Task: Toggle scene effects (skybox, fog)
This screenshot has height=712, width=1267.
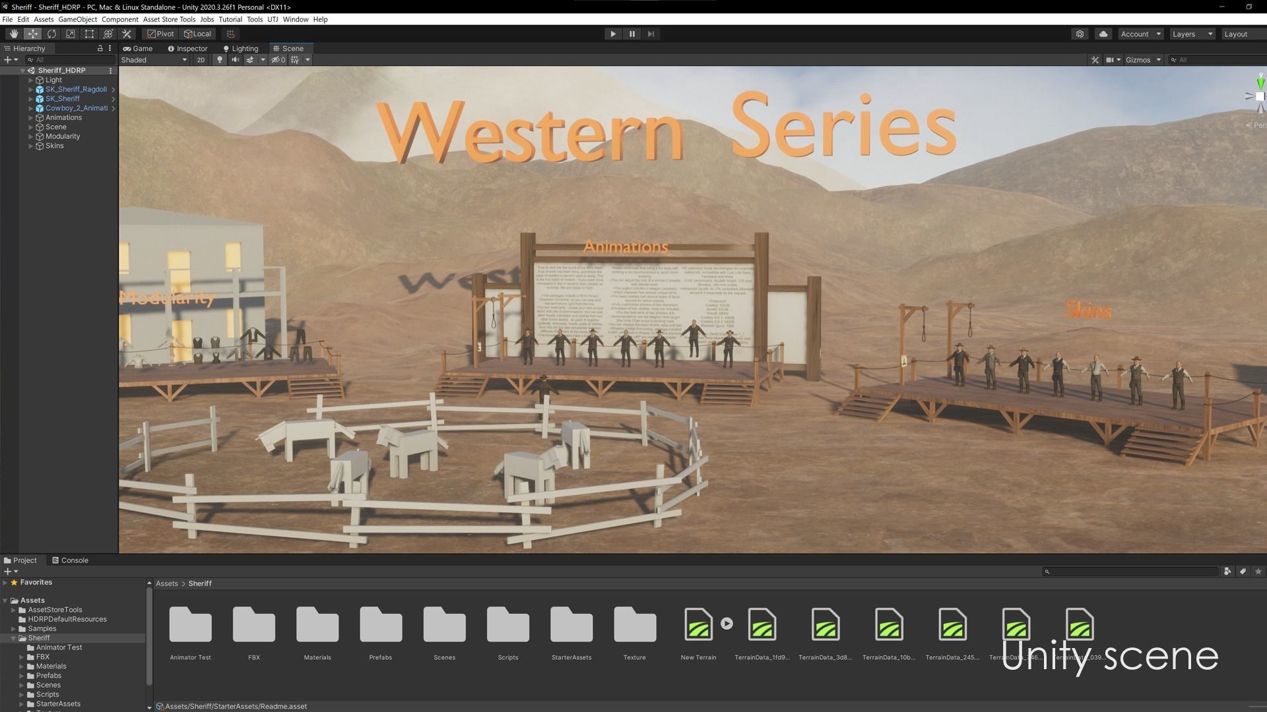Action: point(250,59)
